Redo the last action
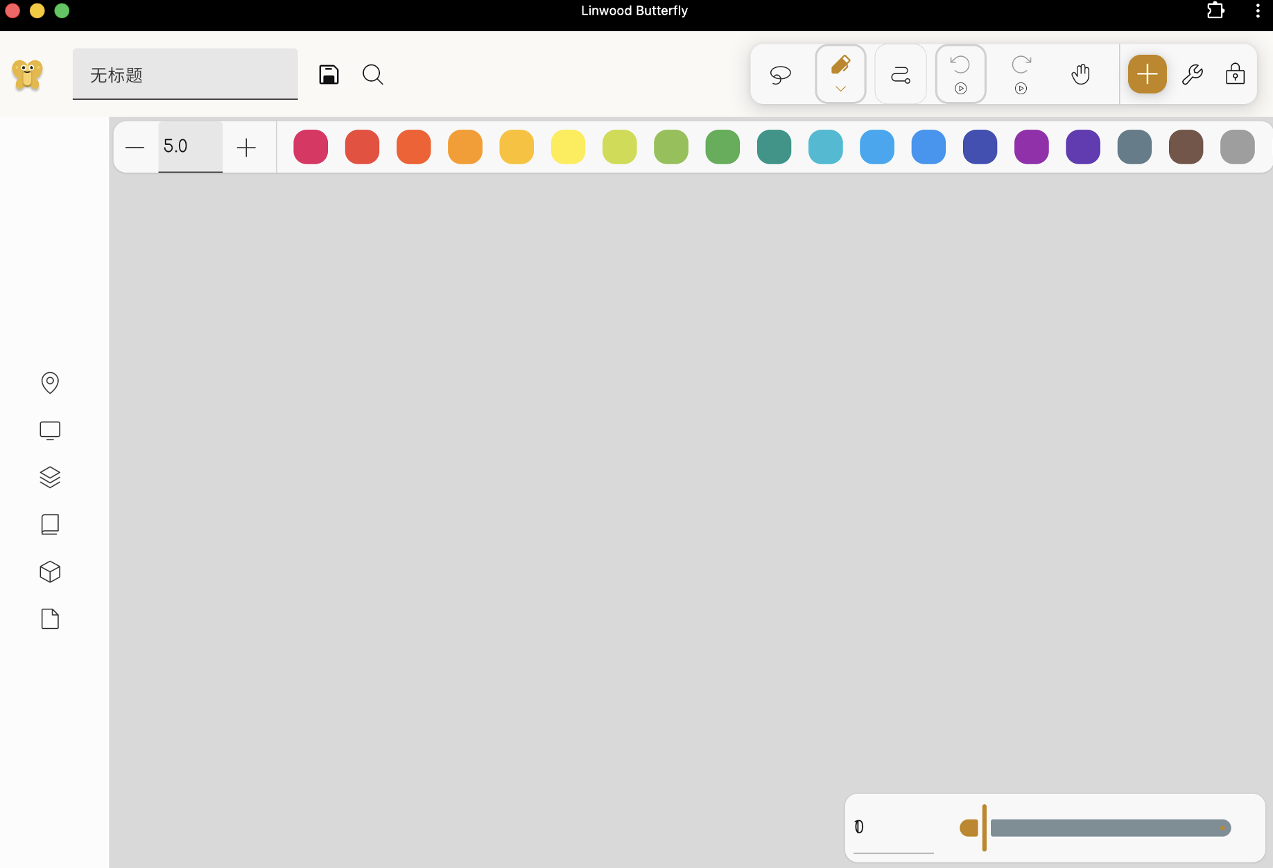 [x=1020, y=66]
